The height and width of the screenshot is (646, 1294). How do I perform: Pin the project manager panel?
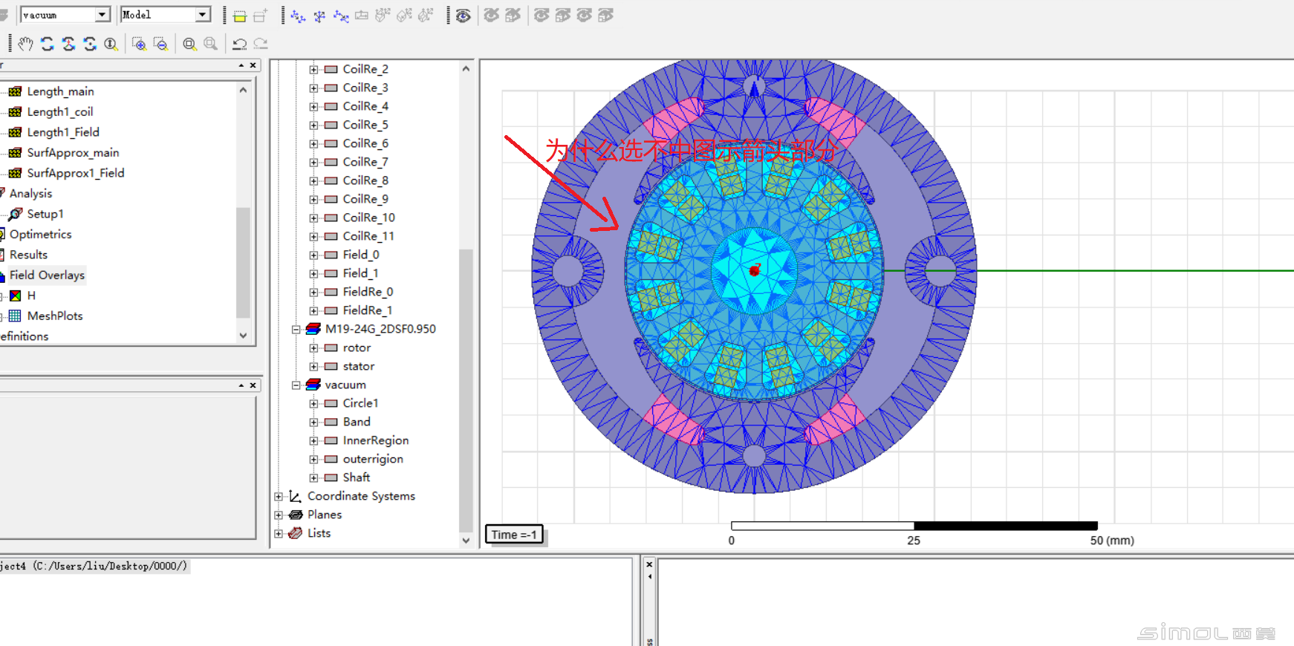pos(241,65)
